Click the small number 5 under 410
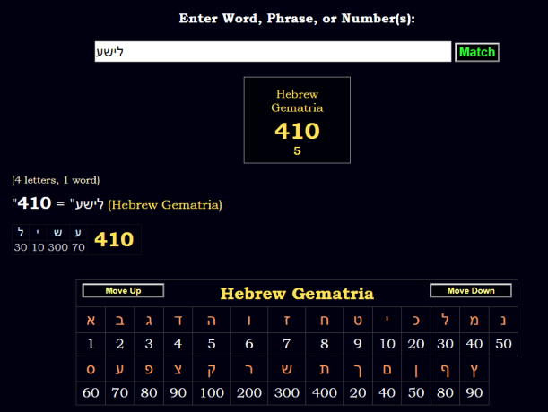 tap(297, 150)
